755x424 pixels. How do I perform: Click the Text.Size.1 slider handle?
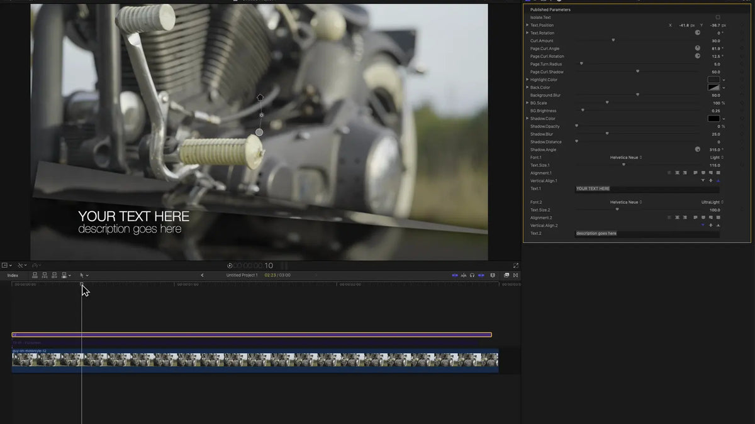coord(624,165)
